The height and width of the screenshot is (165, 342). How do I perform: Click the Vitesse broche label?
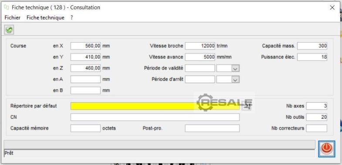(x=166, y=46)
